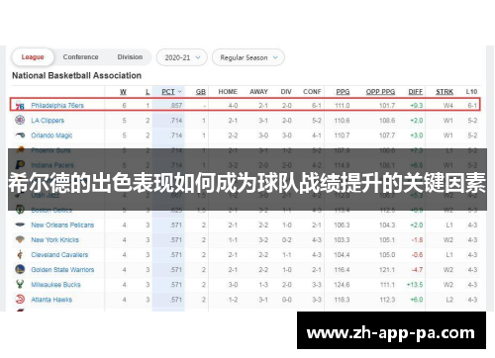Sort table by W column
495x358 pixels.
coord(123,92)
